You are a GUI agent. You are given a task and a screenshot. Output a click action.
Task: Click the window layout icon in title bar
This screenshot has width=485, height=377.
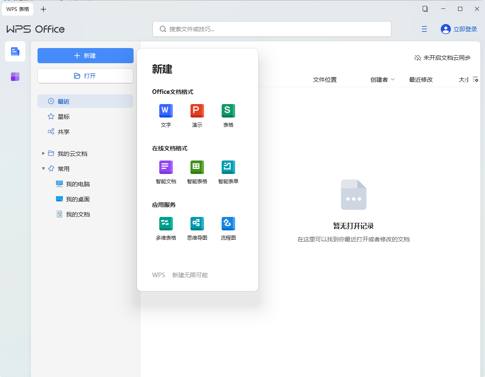[x=425, y=9]
